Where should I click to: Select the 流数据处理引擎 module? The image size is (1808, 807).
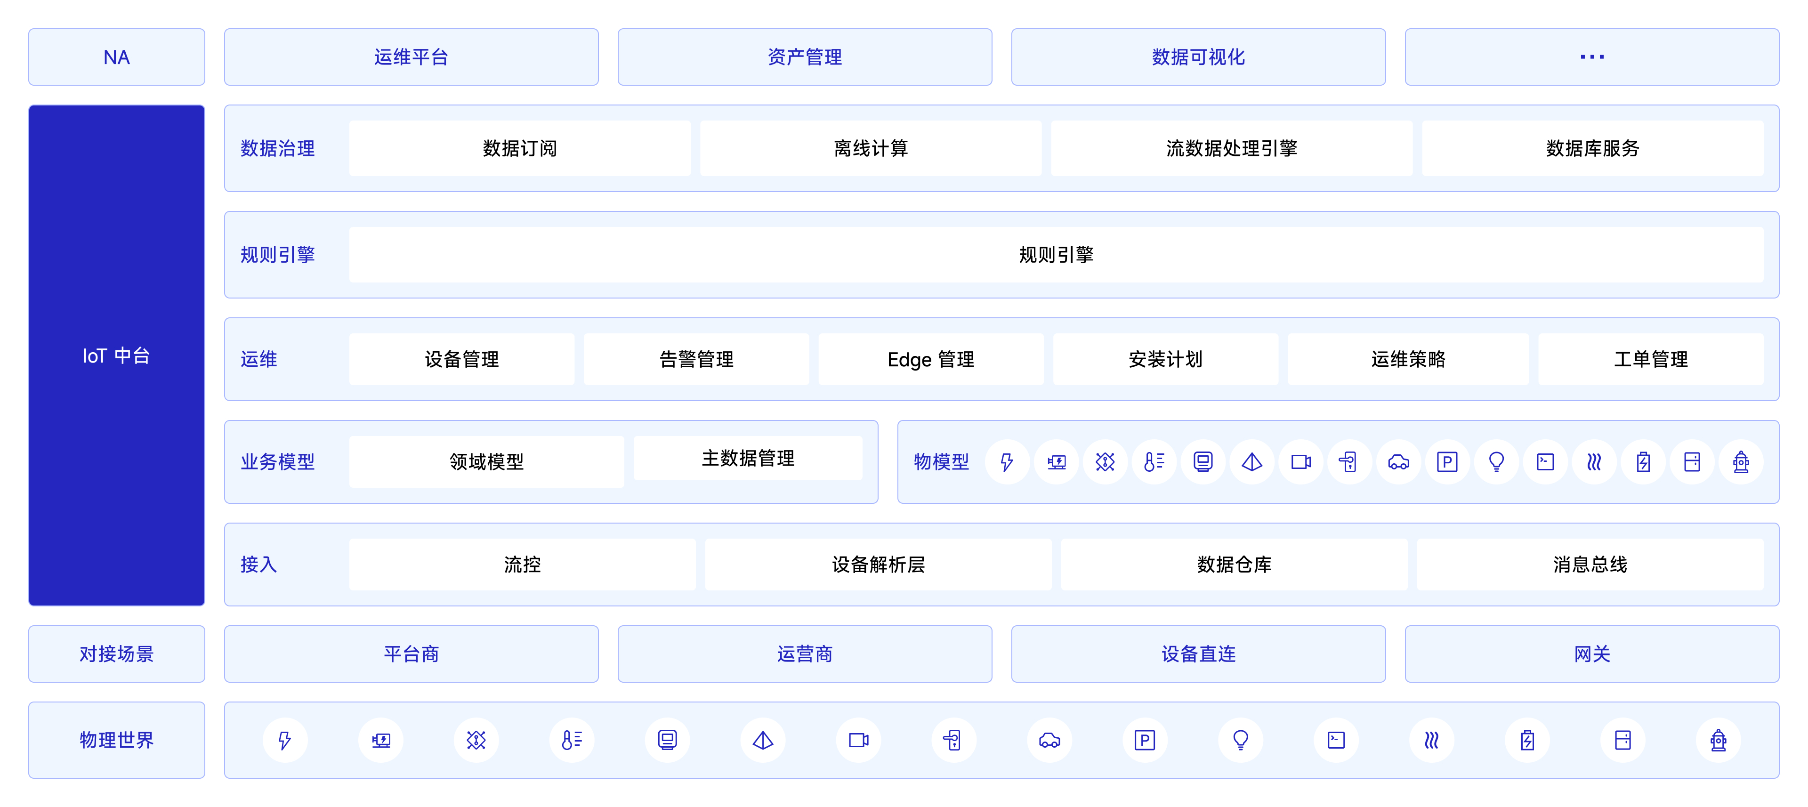pyautogui.click(x=1232, y=148)
